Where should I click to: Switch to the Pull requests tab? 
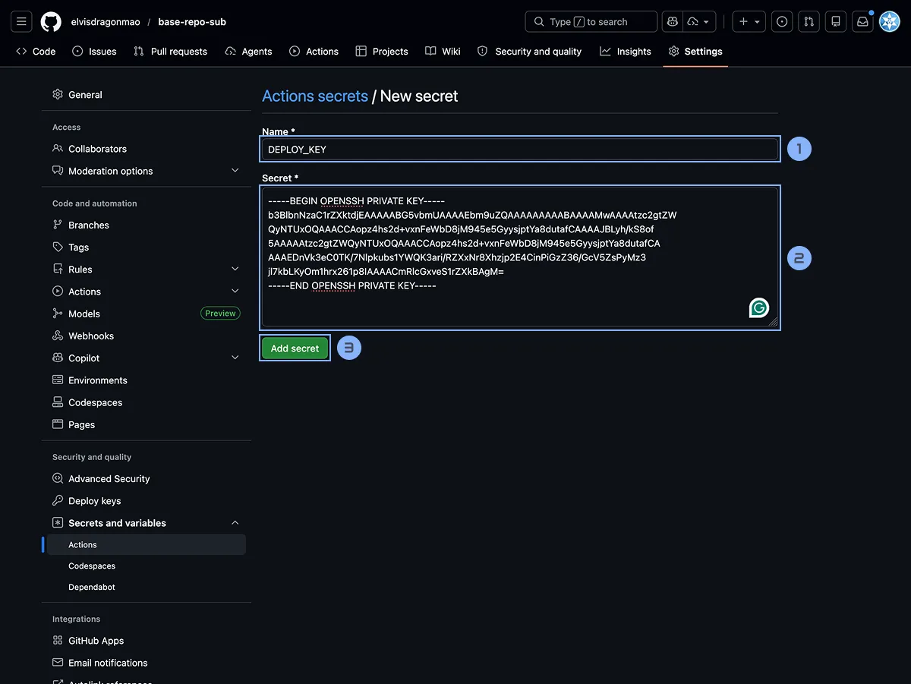[170, 52]
